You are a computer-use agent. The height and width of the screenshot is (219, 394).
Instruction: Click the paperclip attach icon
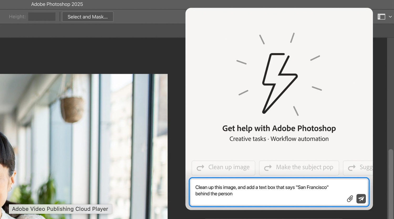tap(350, 199)
